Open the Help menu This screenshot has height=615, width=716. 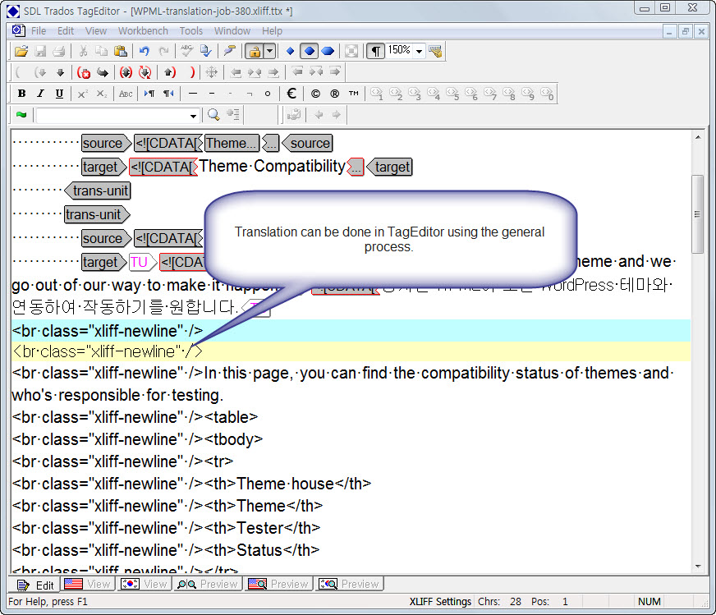click(x=272, y=31)
